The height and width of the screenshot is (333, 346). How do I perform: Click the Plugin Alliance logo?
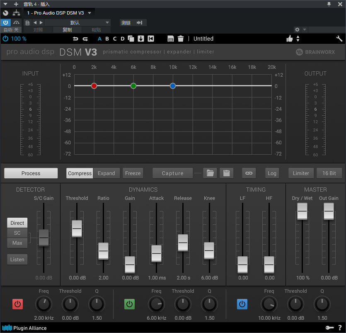[24, 328]
